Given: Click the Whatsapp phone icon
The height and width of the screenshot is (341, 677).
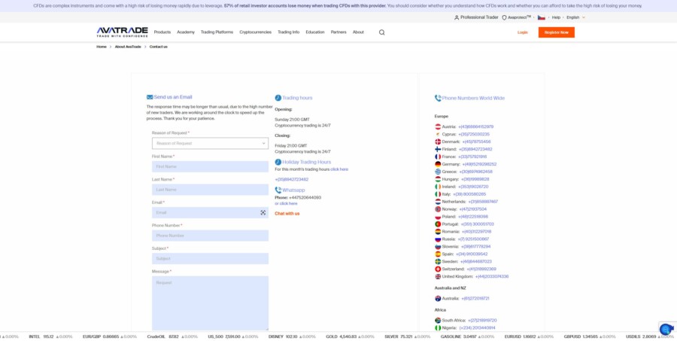Looking at the screenshot, I should pyautogui.click(x=278, y=190).
